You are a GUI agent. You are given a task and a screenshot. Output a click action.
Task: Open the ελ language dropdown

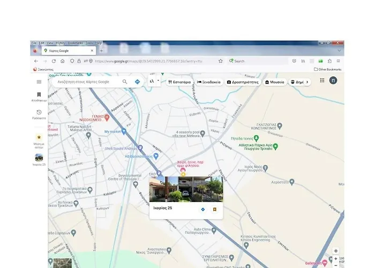154,81
